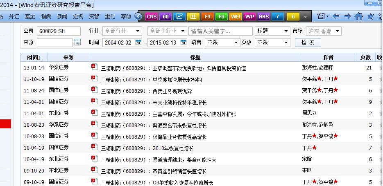This screenshot has width=383, height=186.
Task: Open the F9 shortcut in toolbar
Action: pyautogui.click(x=208, y=16)
